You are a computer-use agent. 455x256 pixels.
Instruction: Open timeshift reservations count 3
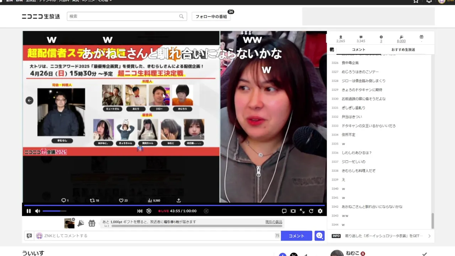[381, 41]
